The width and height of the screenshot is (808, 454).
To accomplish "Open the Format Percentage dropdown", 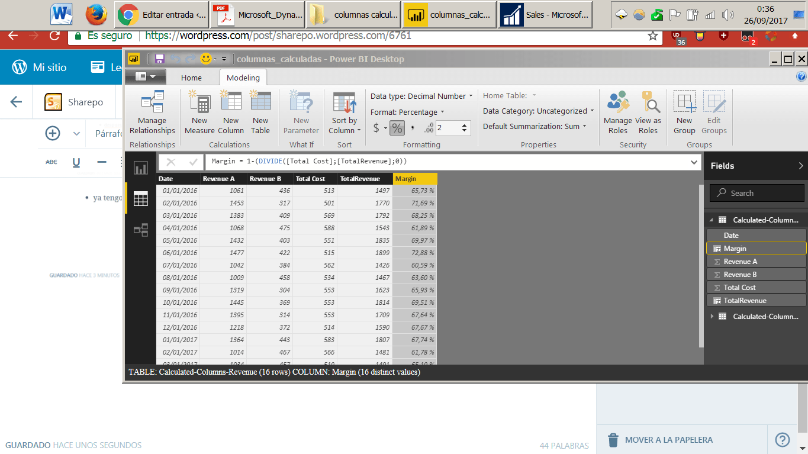I will [407, 112].
